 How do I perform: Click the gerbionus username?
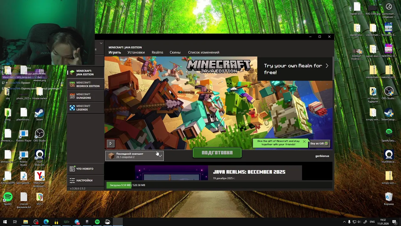click(x=322, y=156)
